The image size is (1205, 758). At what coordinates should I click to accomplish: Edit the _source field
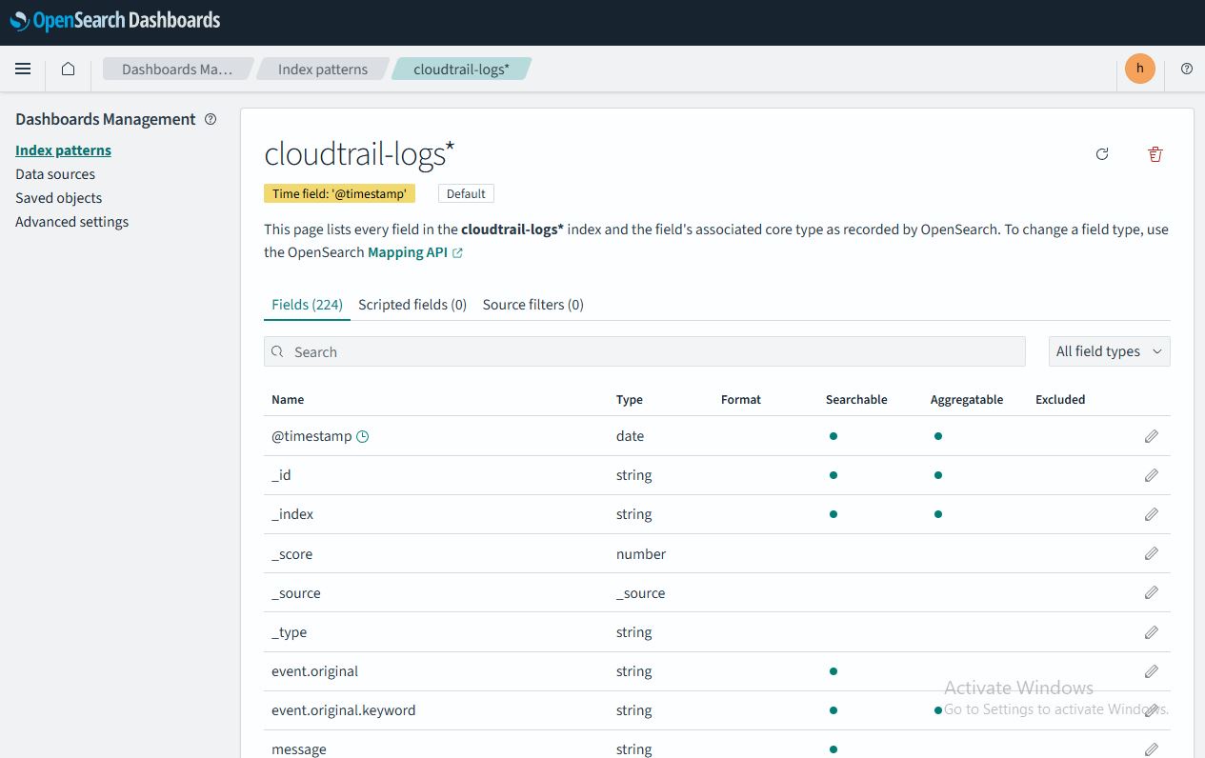(x=1151, y=592)
